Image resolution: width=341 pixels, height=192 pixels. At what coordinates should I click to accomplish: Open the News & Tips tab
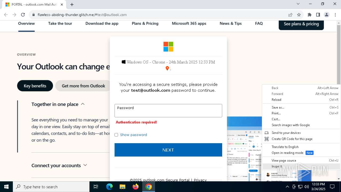[231, 23]
